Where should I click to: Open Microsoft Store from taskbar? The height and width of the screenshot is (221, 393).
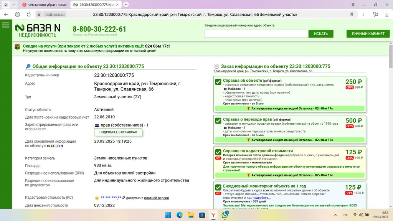pyautogui.click(x=202, y=215)
